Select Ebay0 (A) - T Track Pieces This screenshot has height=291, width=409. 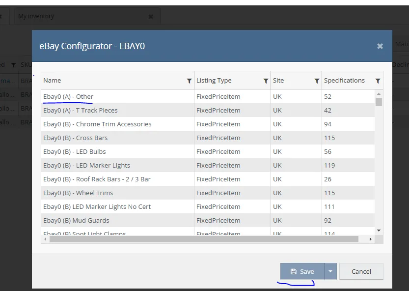pos(208,110)
